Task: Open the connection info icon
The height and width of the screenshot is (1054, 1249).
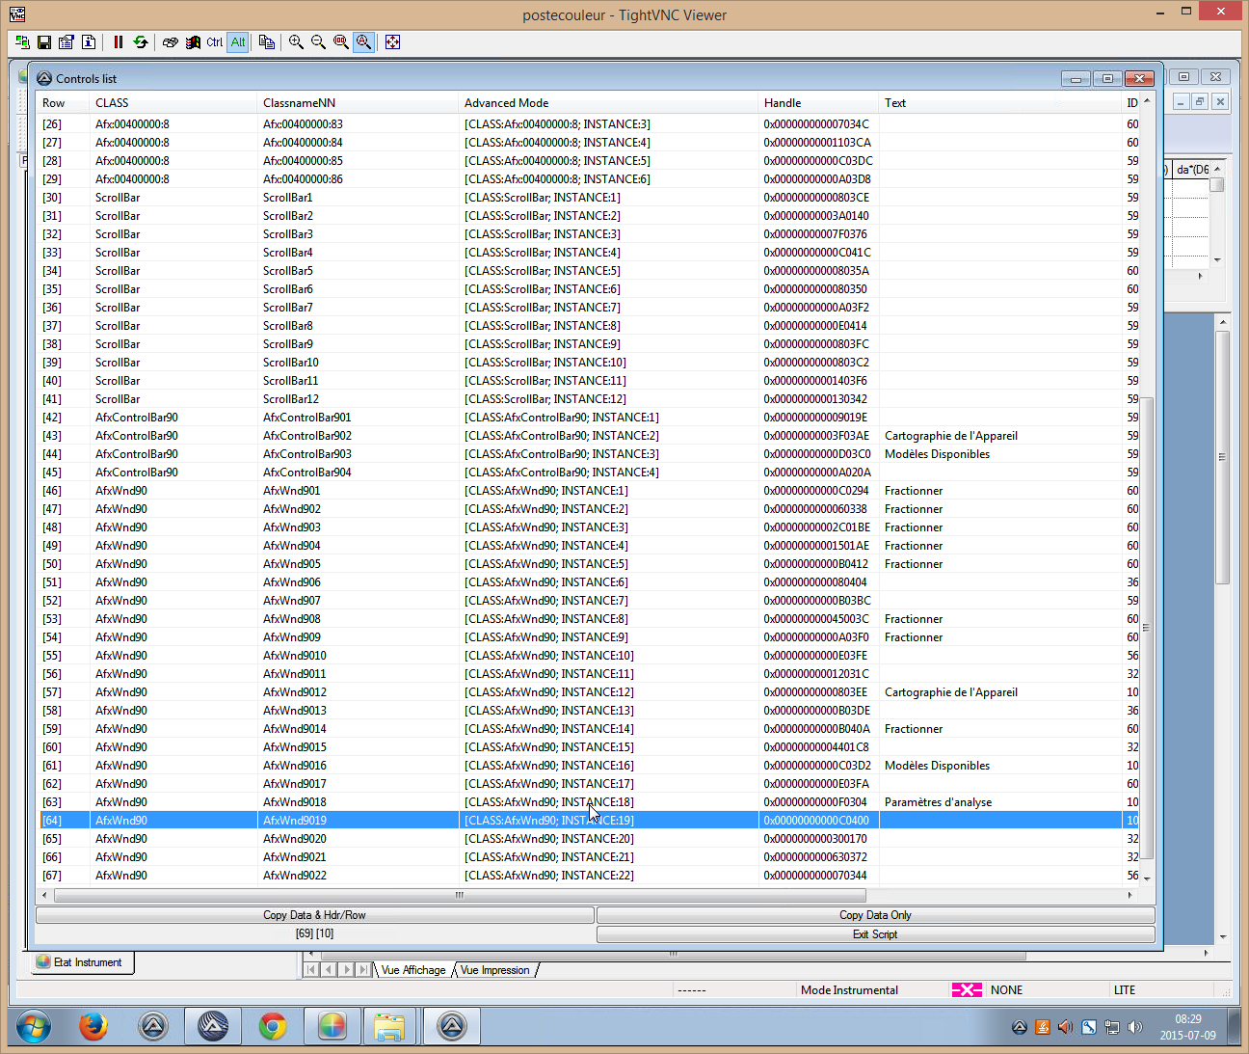Action: pyautogui.click(x=89, y=42)
